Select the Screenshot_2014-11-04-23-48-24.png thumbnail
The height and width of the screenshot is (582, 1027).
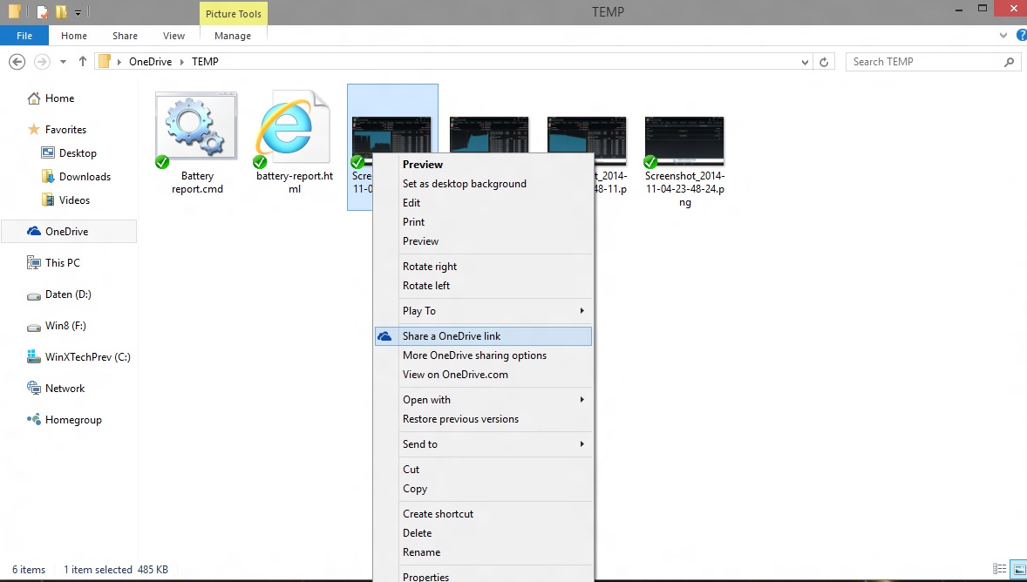pos(684,141)
